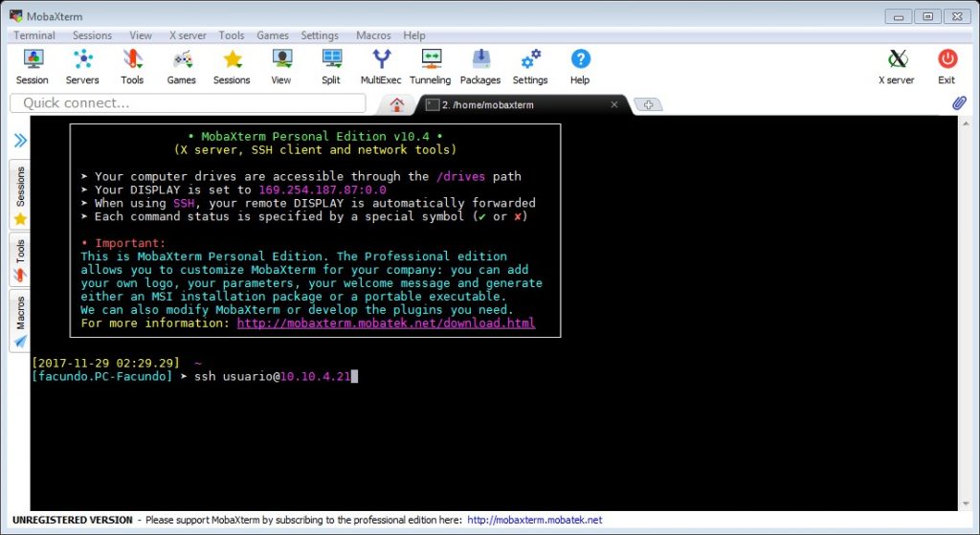The width and height of the screenshot is (980, 535).
Task: Open the Tunneling toolbar icon
Action: pos(430,67)
